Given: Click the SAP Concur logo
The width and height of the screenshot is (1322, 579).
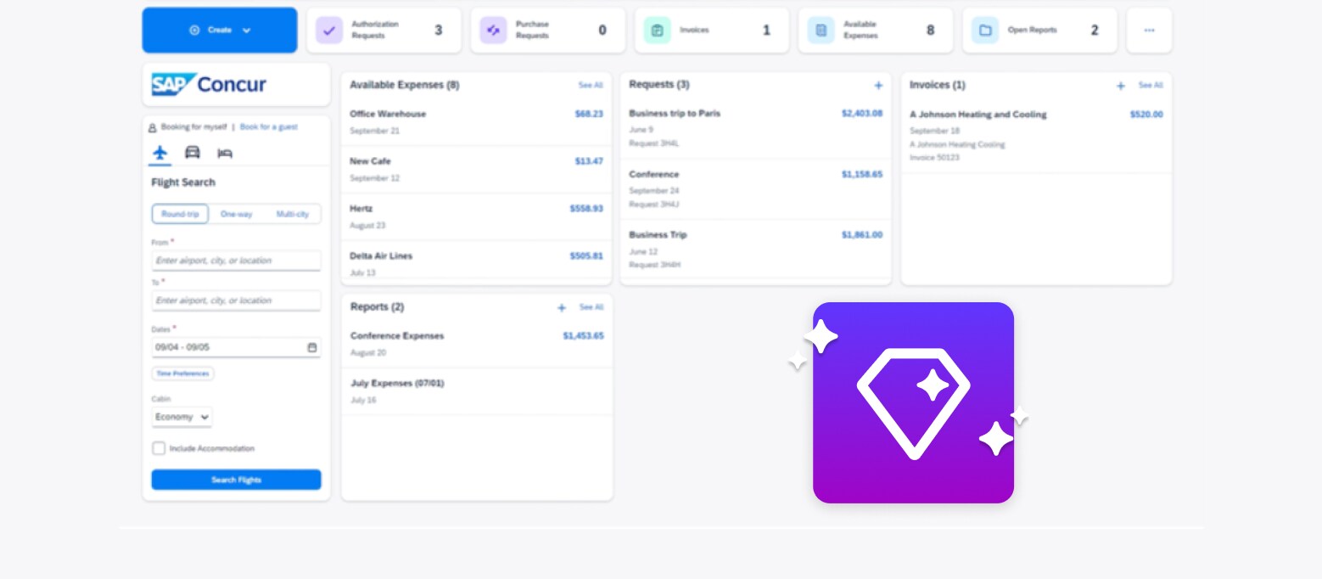Looking at the screenshot, I should click(x=209, y=84).
